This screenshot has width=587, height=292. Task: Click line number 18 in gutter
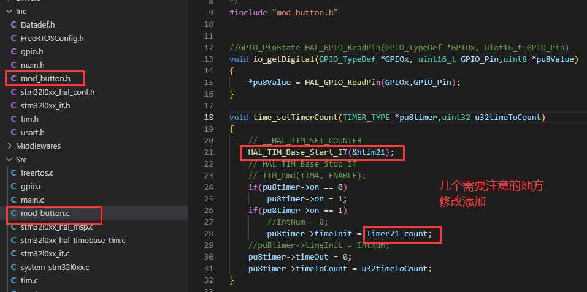(209, 118)
